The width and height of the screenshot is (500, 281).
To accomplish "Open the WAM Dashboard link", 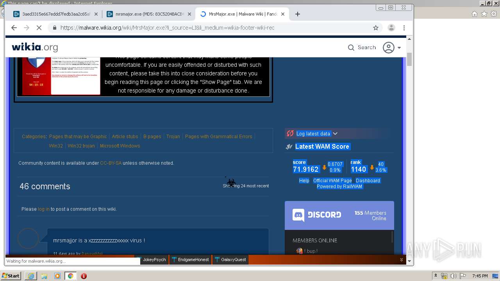I will point(368,181).
